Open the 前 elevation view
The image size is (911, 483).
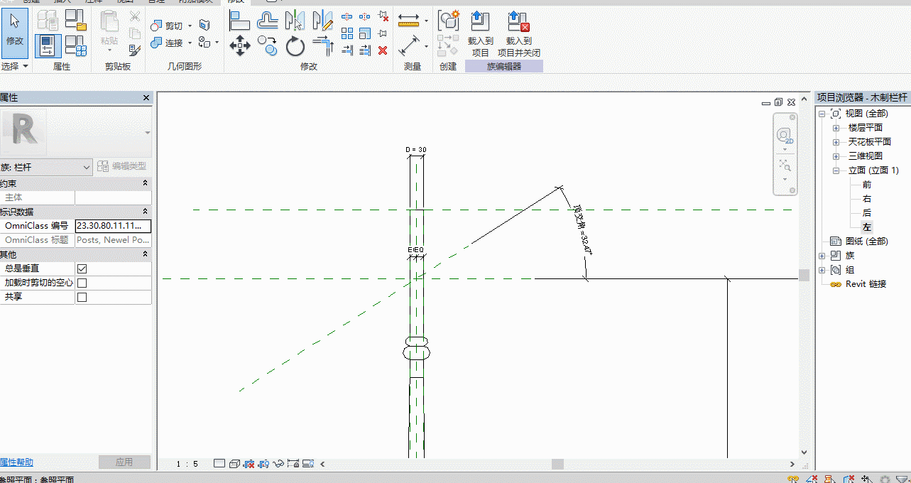(867, 185)
